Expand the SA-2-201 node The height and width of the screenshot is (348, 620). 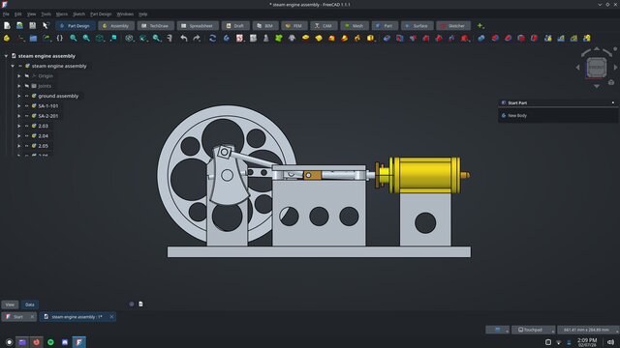(x=18, y=116)
